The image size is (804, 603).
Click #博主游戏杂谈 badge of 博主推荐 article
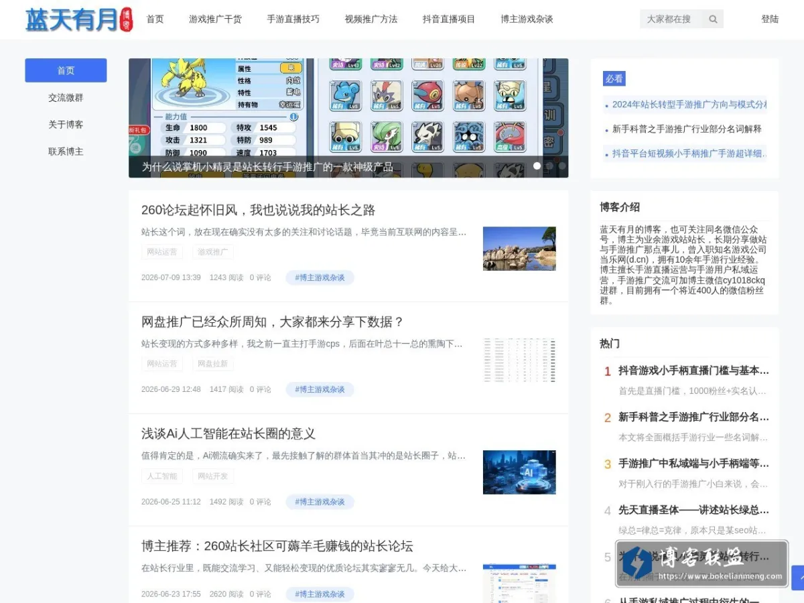pos(320,594)
